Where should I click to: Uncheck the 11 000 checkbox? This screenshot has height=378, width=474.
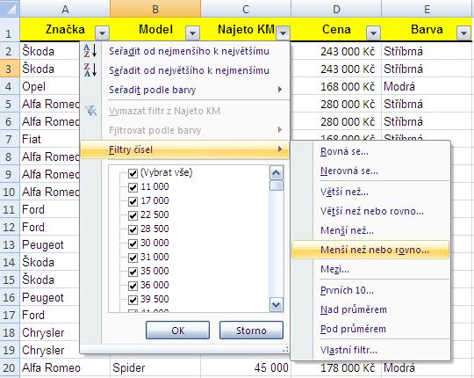tap(133, 187)
